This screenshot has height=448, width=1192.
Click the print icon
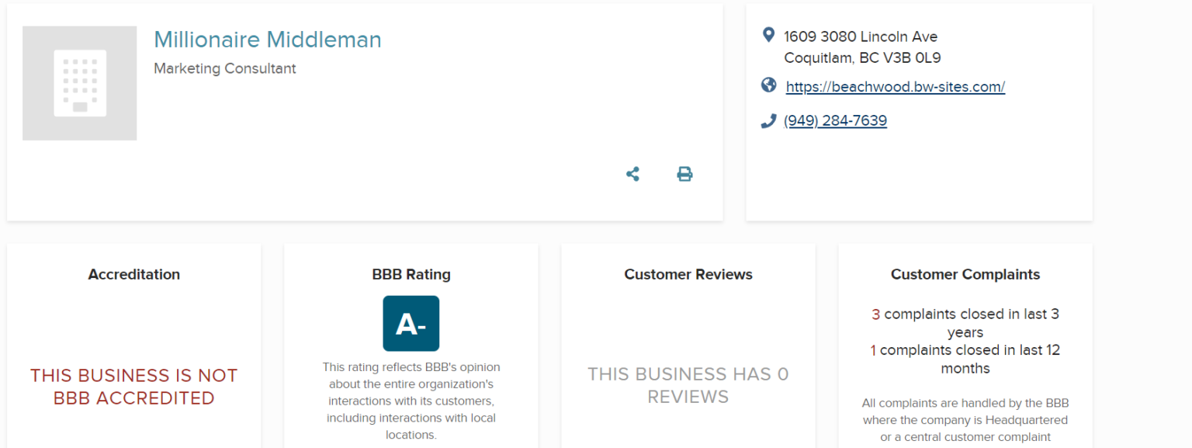(684, 174)
